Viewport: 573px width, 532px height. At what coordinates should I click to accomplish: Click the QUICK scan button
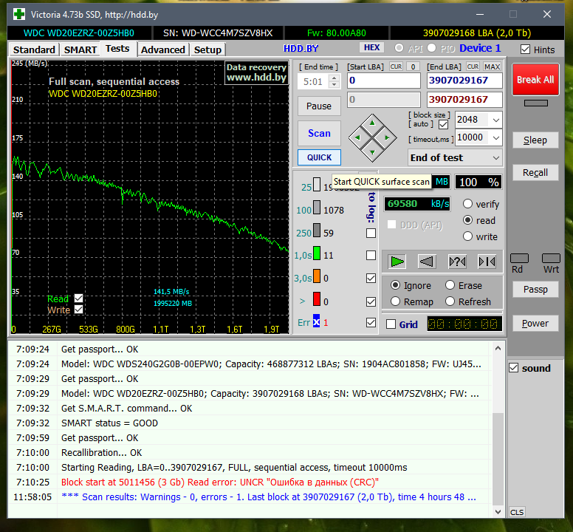[x=319, y=157]
